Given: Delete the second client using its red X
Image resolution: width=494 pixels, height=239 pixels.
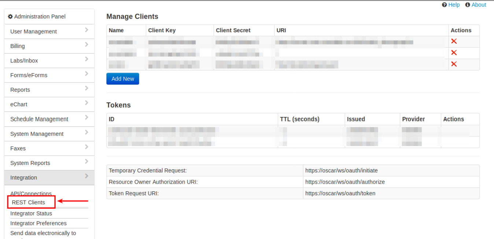Looking at the screenshot, I should tap(454, 52).
